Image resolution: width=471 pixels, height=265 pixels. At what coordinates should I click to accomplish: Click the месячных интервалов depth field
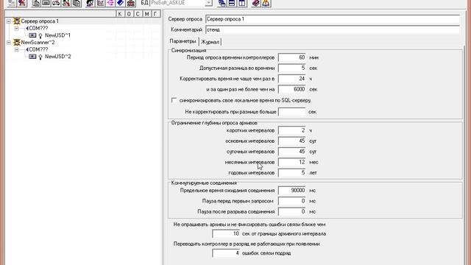(291, 162)
